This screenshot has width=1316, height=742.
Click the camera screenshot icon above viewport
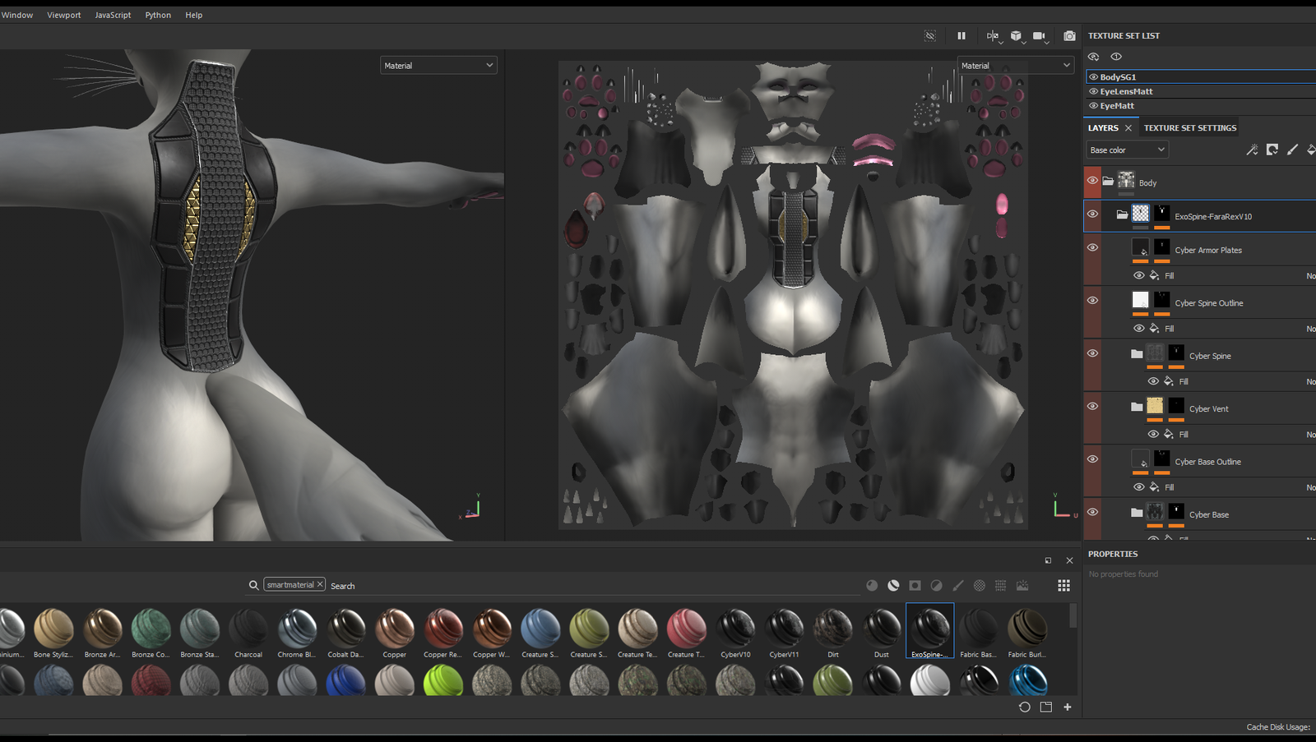[1069, 36]
